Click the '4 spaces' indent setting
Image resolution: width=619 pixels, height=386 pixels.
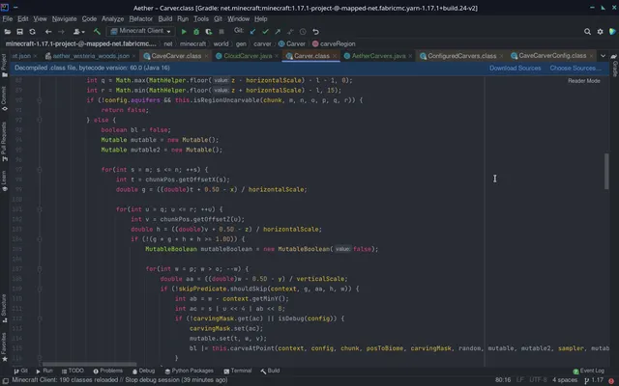(x=565, y=380)
